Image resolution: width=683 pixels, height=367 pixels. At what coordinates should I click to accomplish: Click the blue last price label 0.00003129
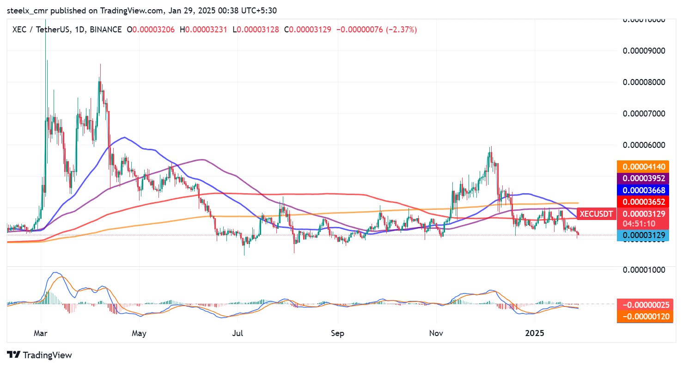tap(643, 236)
